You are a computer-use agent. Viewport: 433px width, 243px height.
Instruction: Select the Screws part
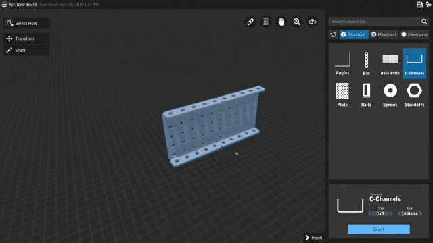point(390,94)
